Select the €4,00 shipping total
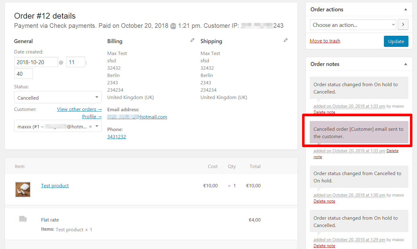417x249 pixels. point(255,220)
